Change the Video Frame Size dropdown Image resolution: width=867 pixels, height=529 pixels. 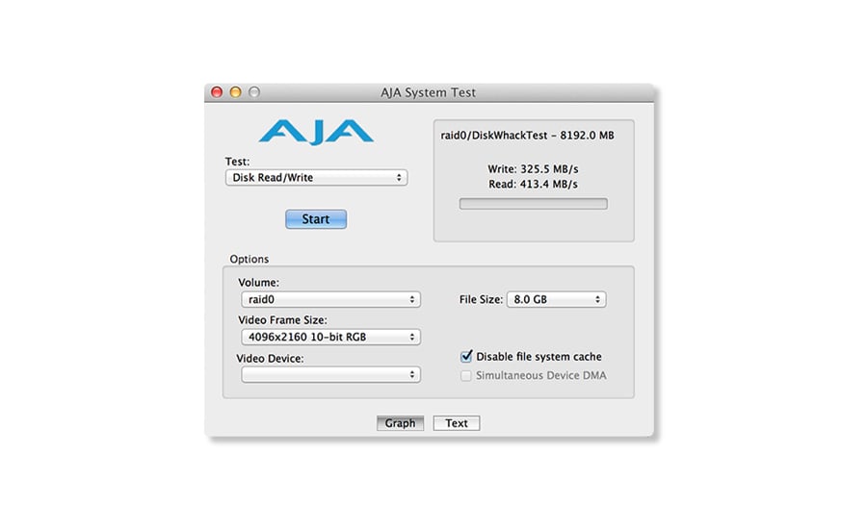tap(330, 337)
